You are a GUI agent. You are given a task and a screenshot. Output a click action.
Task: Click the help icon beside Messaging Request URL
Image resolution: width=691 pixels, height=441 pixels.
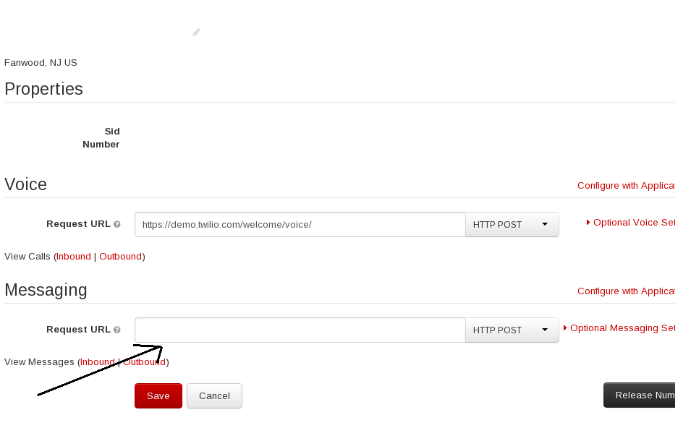[x=116, y=330]
